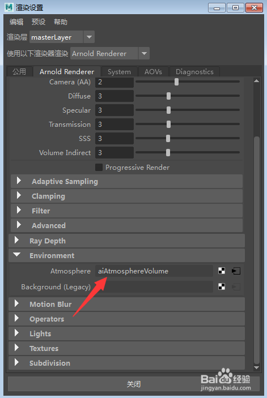267x398 pixels.
Task: Switch to the AOVs tab
Action: click(x=153, y=72)
